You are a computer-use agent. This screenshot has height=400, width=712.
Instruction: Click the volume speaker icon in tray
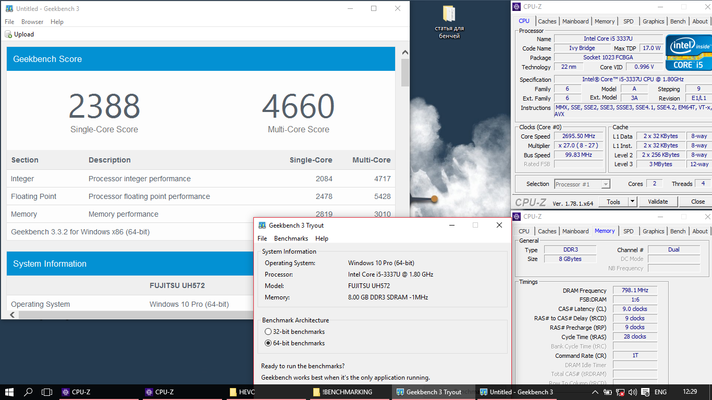pyautogui.click(x=633, y=392)
